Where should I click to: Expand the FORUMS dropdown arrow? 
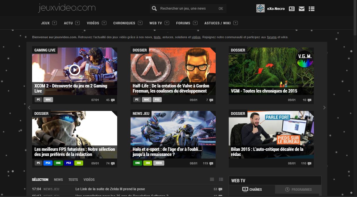(195, 23)
